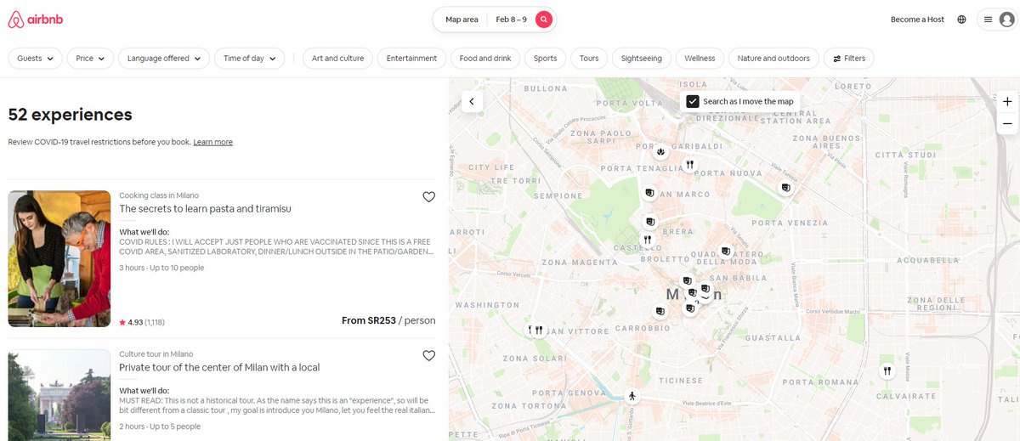Select Nature and outdoors category

point(773,59)
